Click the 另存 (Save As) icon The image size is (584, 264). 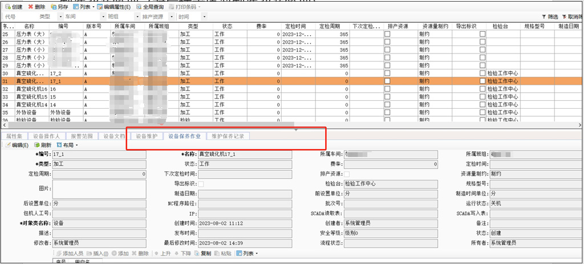(54, 7)
